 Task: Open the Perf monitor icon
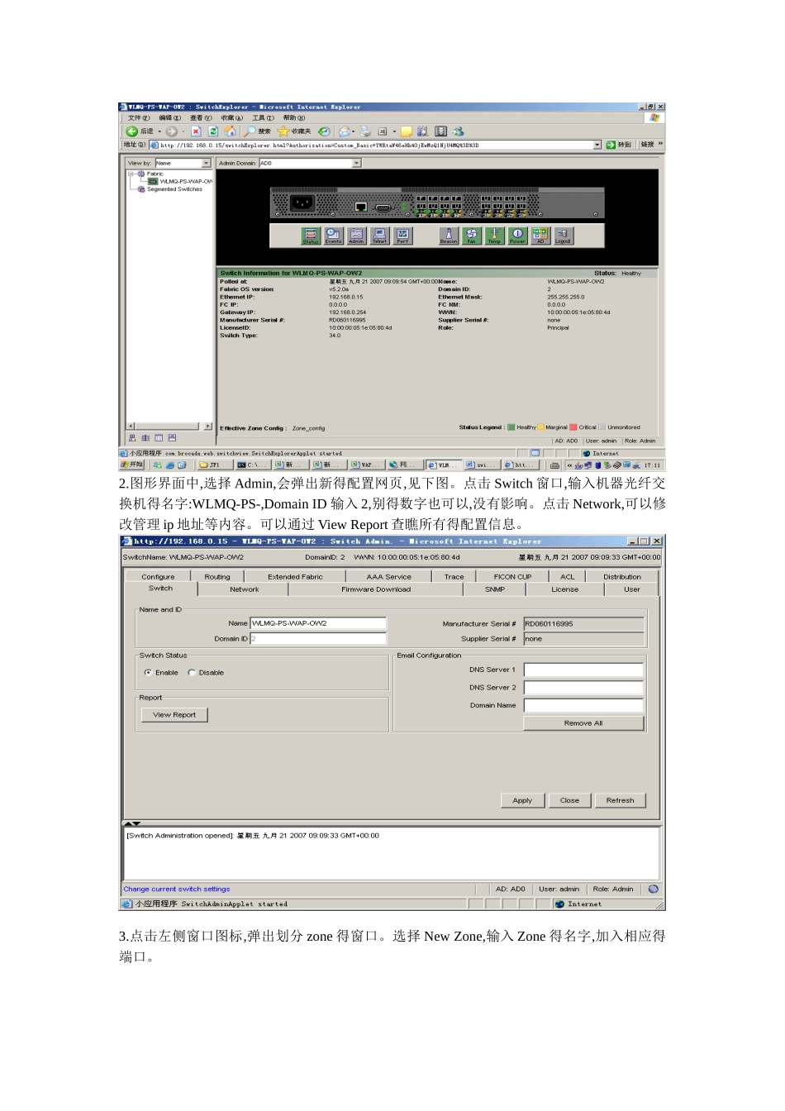(x=402, y=236)
